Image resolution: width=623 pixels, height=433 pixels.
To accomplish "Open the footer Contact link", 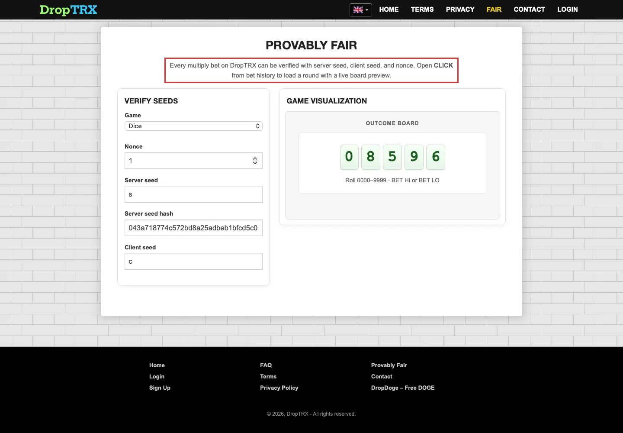I will point(382,377).
